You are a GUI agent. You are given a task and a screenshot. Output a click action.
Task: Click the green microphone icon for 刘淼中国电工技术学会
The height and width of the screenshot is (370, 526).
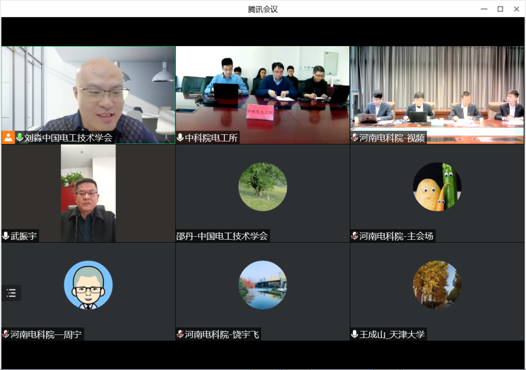pos(20,137)
